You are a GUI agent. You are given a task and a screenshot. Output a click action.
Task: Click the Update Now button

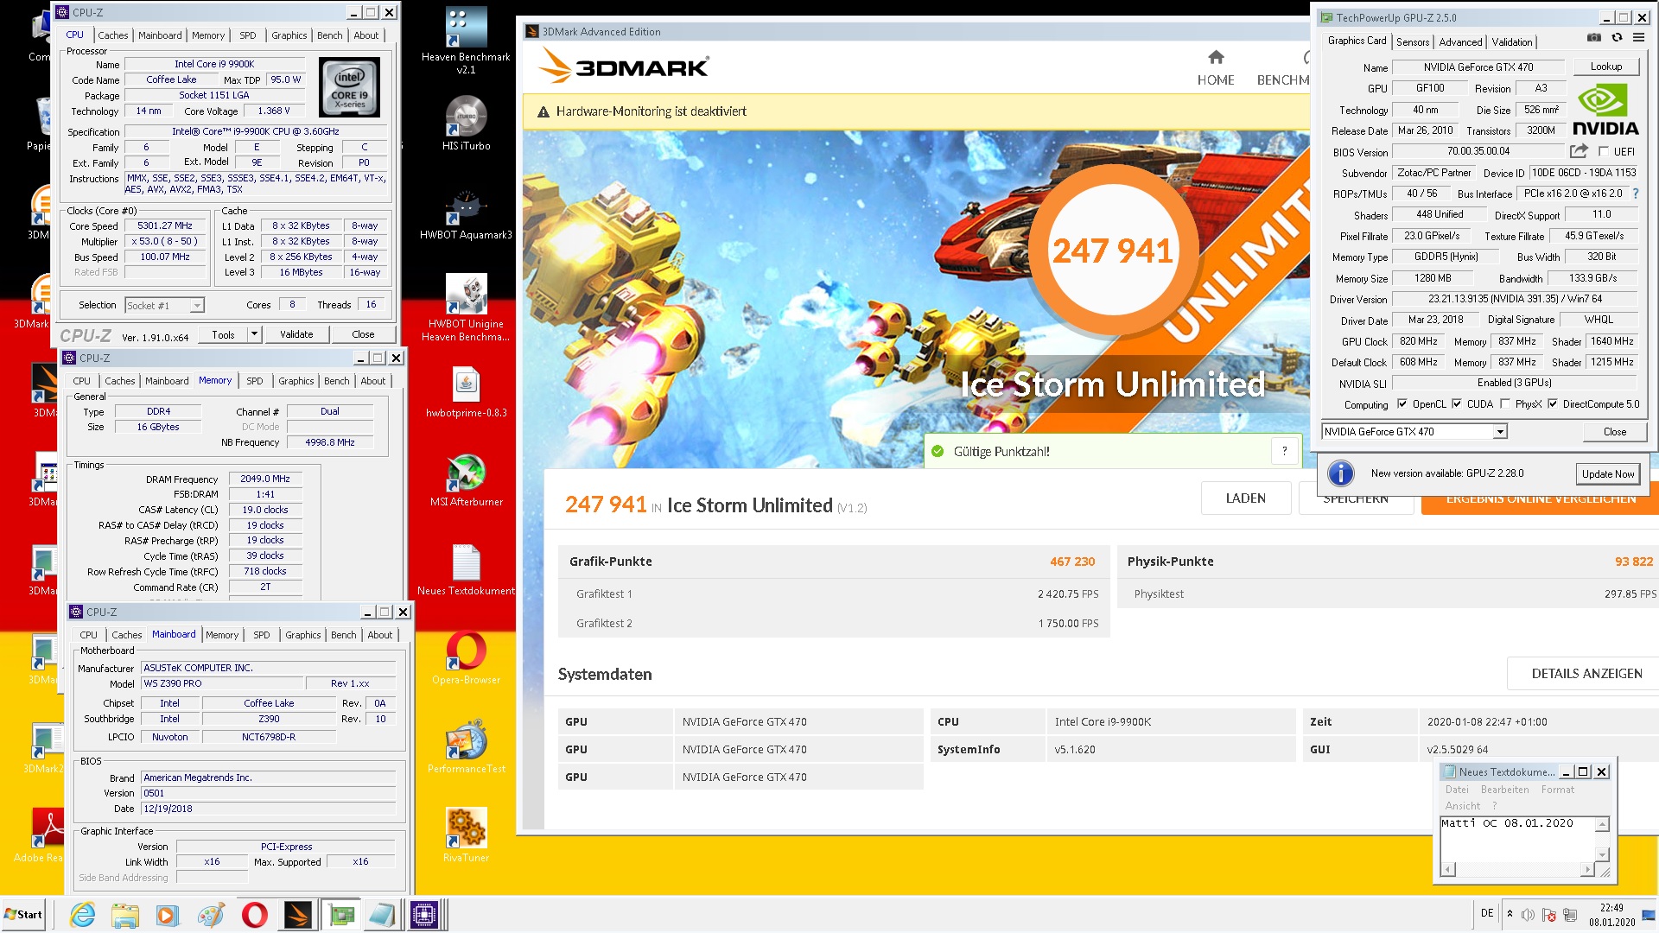(x=1608, y=473)
